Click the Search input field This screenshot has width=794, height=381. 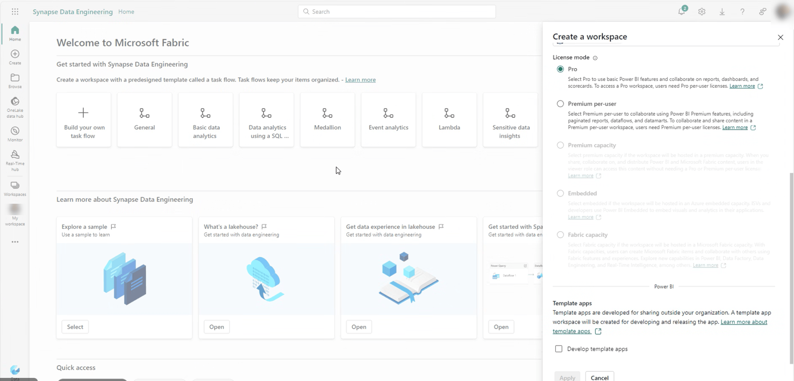[x=397, y=12]
